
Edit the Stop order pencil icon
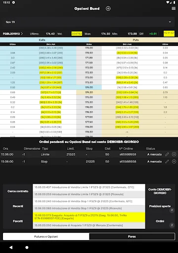click(x=167, y=162)
